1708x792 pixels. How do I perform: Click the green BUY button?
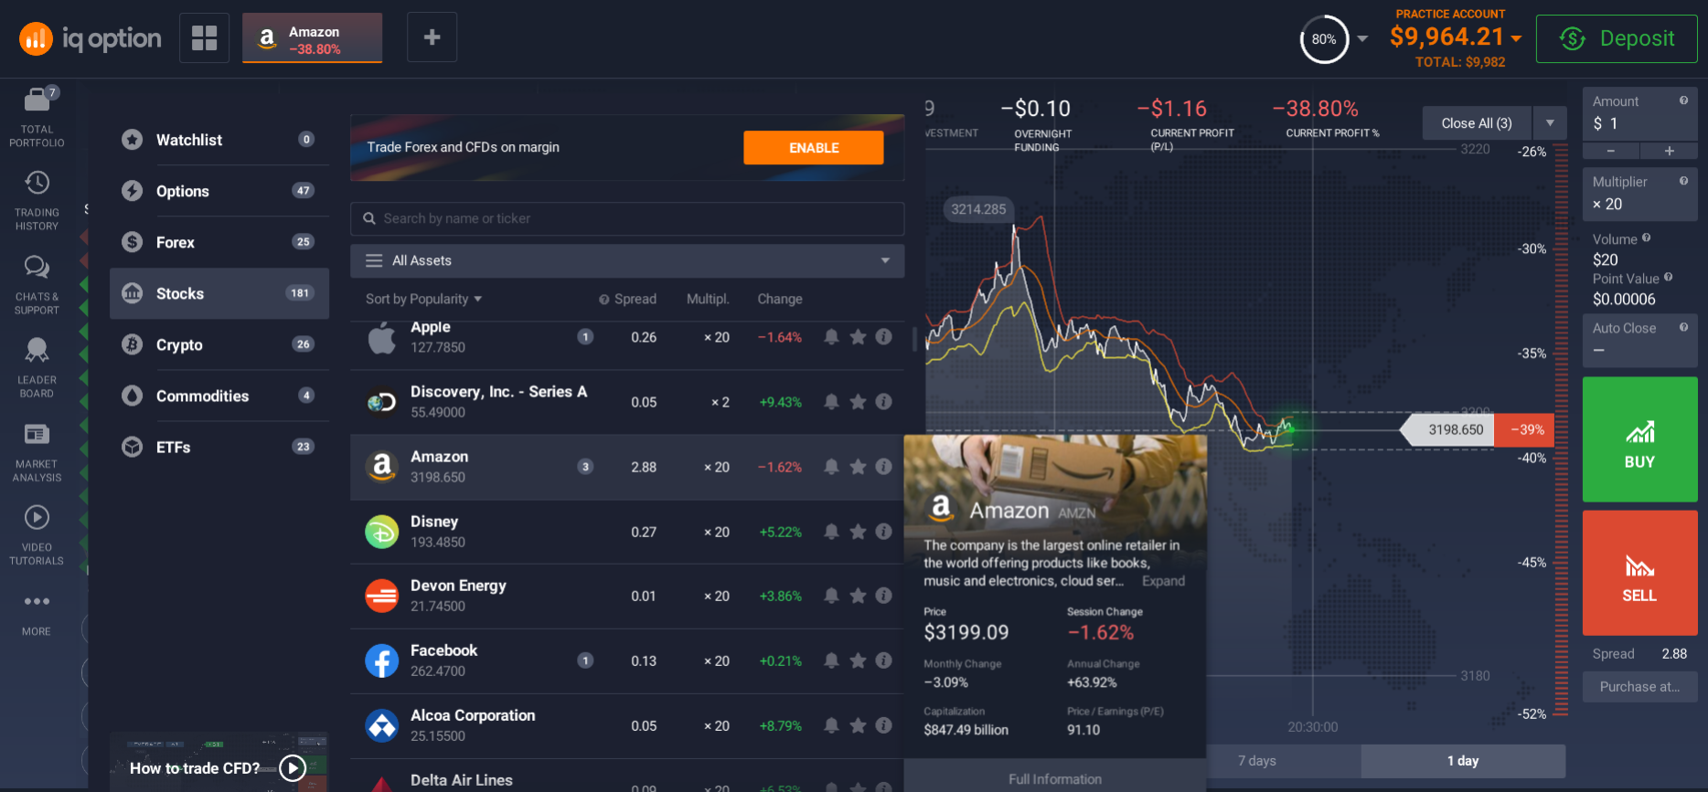tap(1639, 439)
